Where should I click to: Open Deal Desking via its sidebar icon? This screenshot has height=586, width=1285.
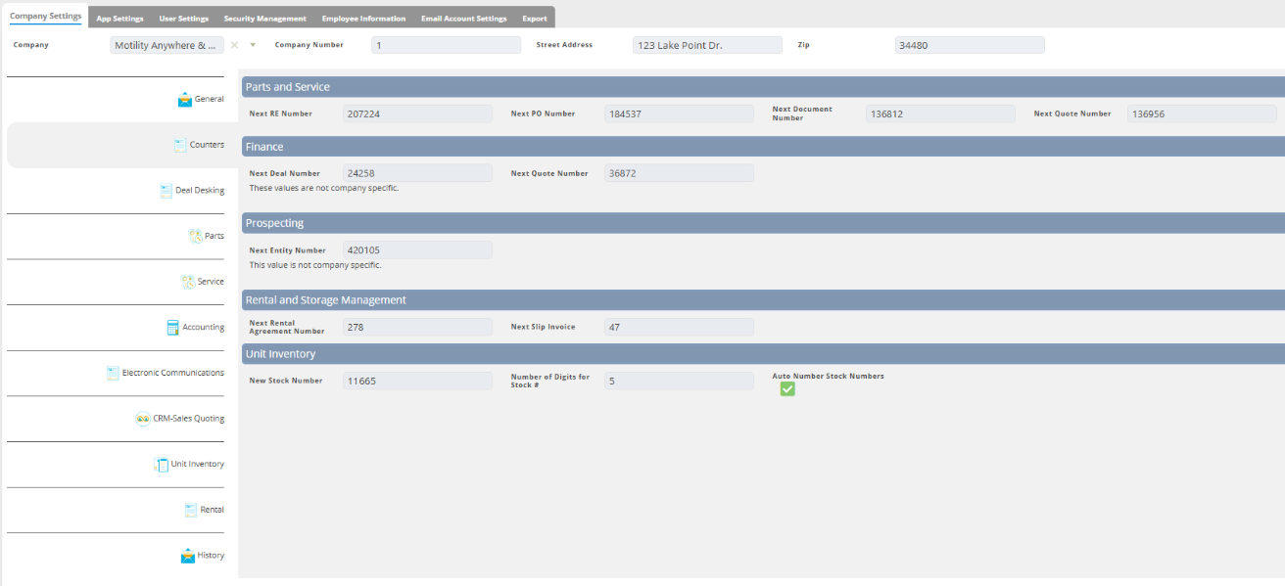click(x=167, y=191)
